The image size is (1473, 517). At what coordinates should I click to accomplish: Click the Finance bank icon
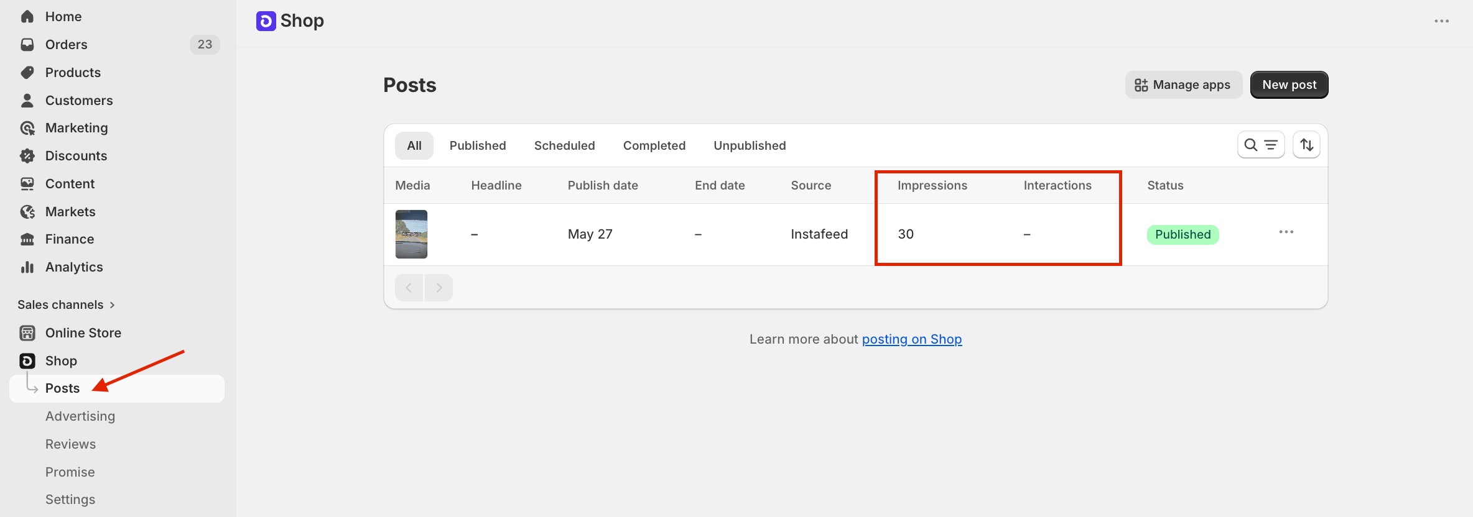27,239
